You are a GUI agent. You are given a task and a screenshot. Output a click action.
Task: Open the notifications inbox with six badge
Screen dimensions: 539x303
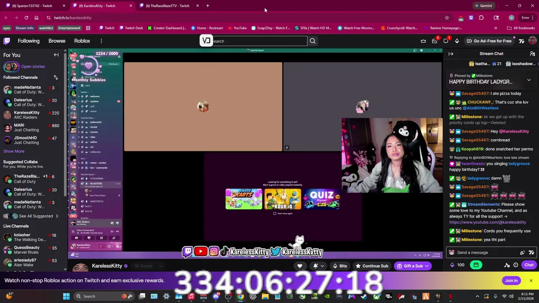[x=435, y=41]
